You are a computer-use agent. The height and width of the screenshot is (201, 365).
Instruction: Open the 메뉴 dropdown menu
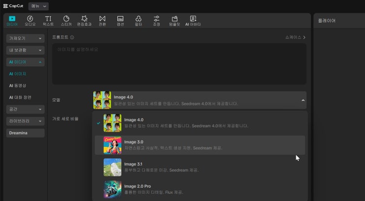(38, 6)
